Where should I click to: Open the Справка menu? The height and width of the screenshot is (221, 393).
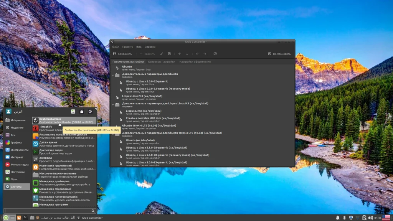pyautogui.click(x=150, y=47)
